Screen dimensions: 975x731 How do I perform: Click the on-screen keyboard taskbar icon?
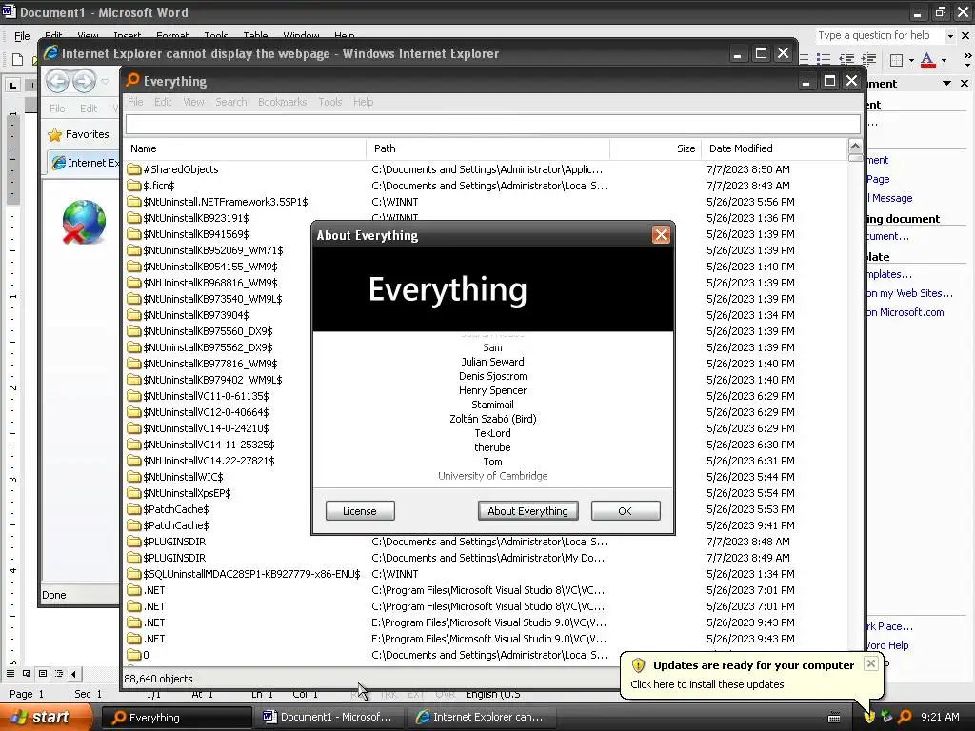click(834, 718)
